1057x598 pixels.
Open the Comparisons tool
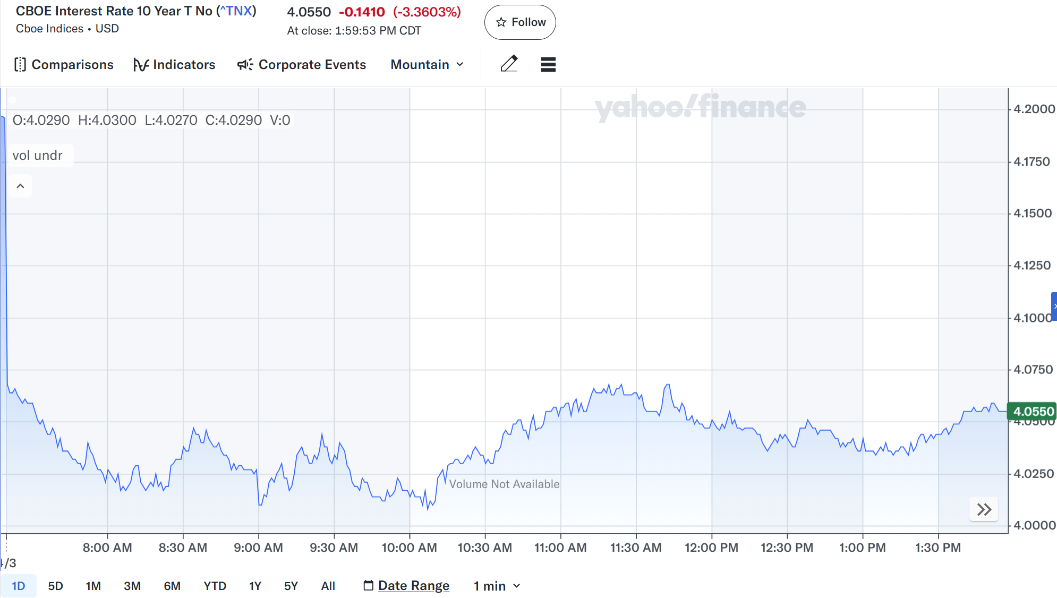pyautogui.click(x=64, y=65)
